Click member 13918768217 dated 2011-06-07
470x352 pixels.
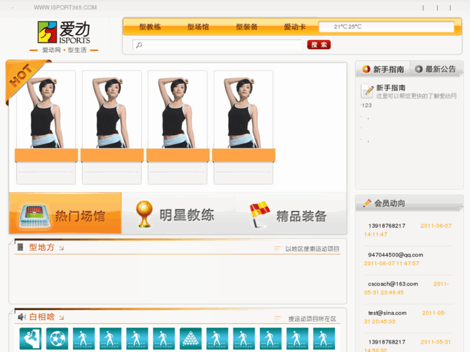click(387, 226)
